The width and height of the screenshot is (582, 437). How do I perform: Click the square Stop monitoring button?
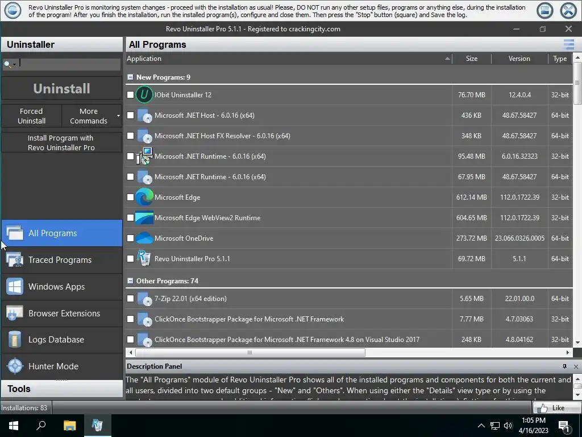(544, 10)
